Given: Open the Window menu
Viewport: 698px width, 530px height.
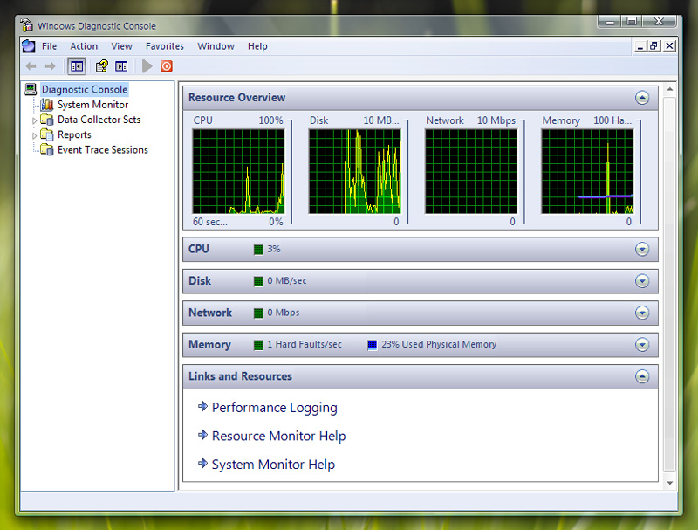Looking at the screenshot, I should coord(216,46).
